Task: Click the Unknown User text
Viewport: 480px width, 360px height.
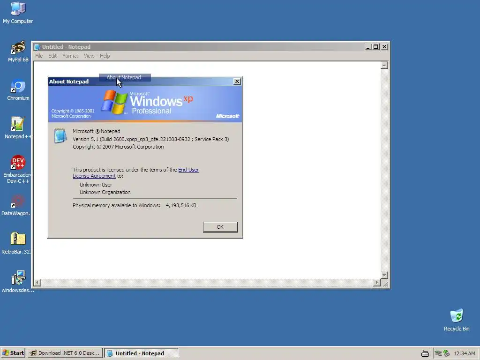Action: click(x=96, y=185)
